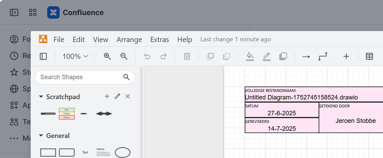The image size is (383, 158).
Task: Click the Delete trash can icon
Action: (x=187, y=57)
